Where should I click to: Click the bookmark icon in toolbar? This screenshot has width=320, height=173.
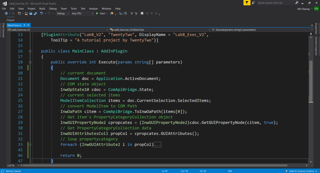142,13
